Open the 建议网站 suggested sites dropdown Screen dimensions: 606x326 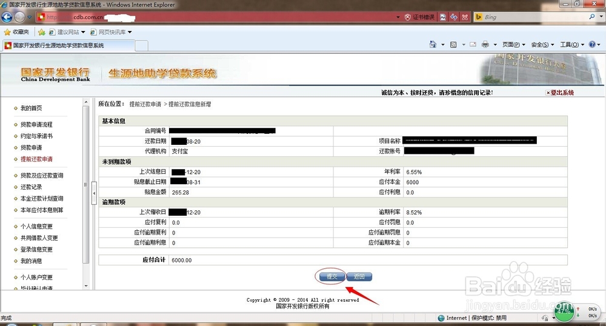(67, 32)
